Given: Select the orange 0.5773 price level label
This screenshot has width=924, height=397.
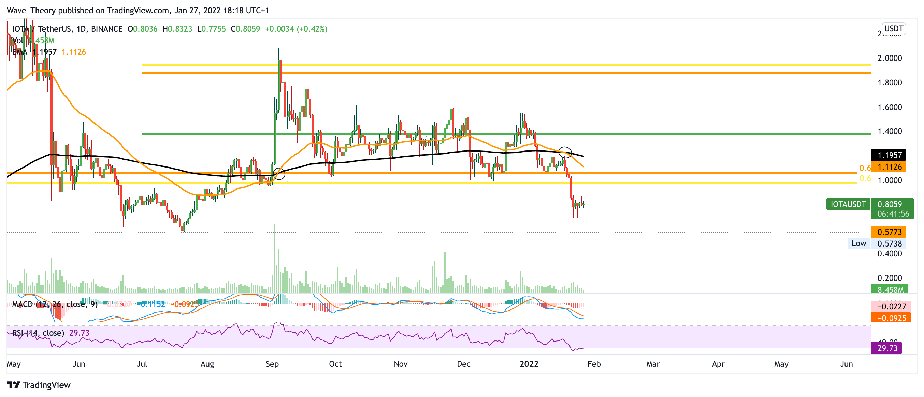Looking at the screenshot, I should coord(889,232).
